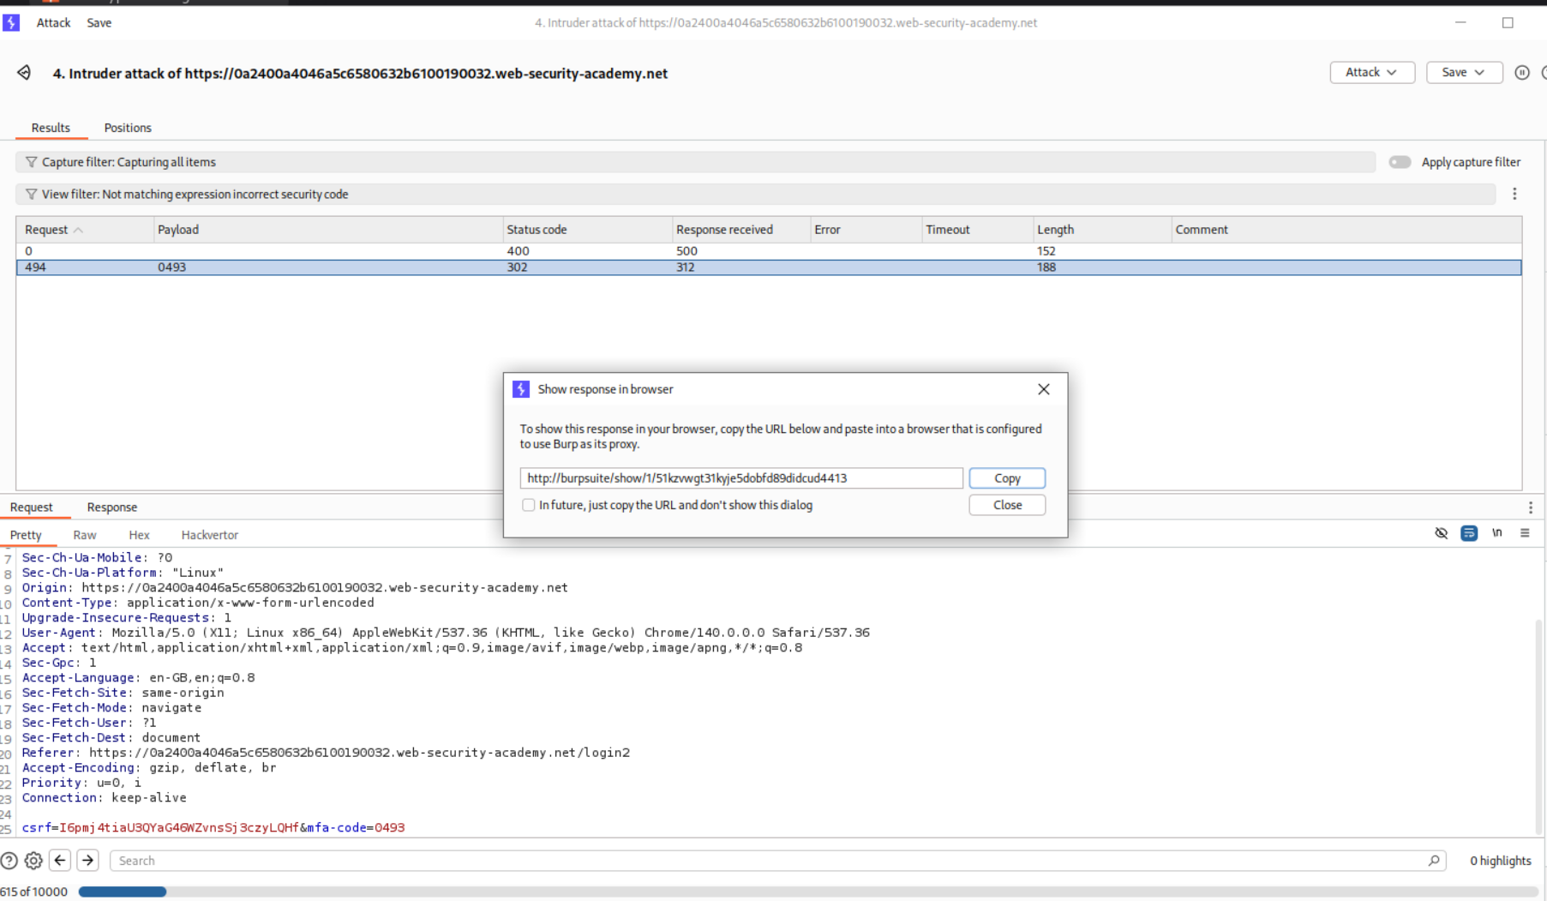Image resolution: width=1547 pixels, height=901 pixels.
Task: Click the attack progress bar
Action: tap(806, 892)
